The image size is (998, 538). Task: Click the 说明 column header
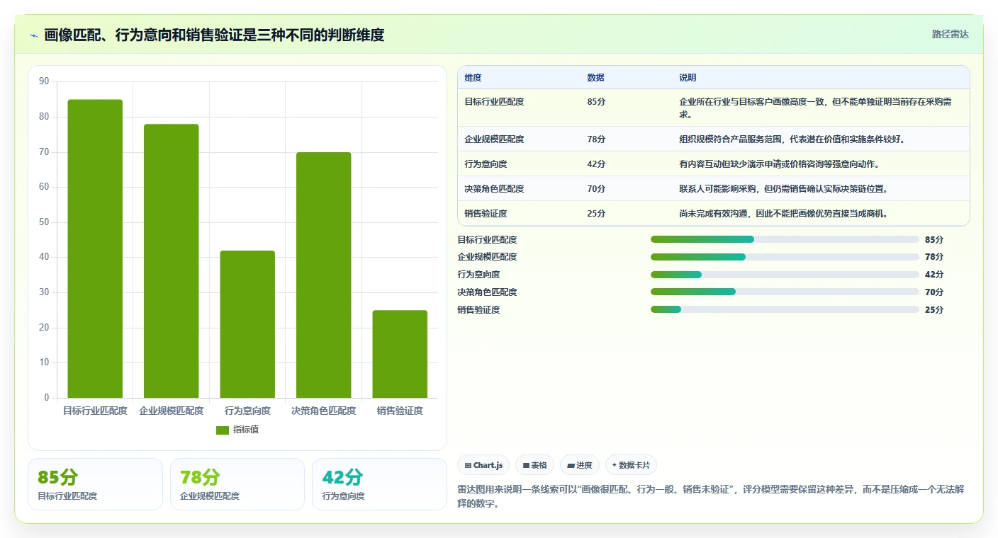click(688, 78)
